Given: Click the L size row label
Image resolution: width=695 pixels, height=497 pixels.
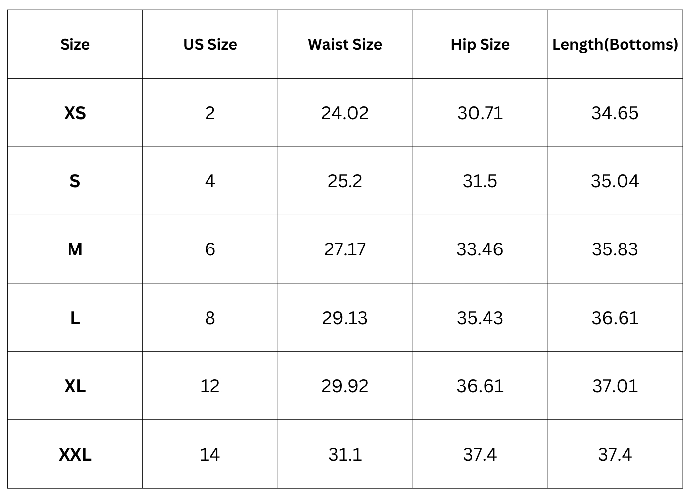Looking at the screenshot, I should click(x=75, y=318).
